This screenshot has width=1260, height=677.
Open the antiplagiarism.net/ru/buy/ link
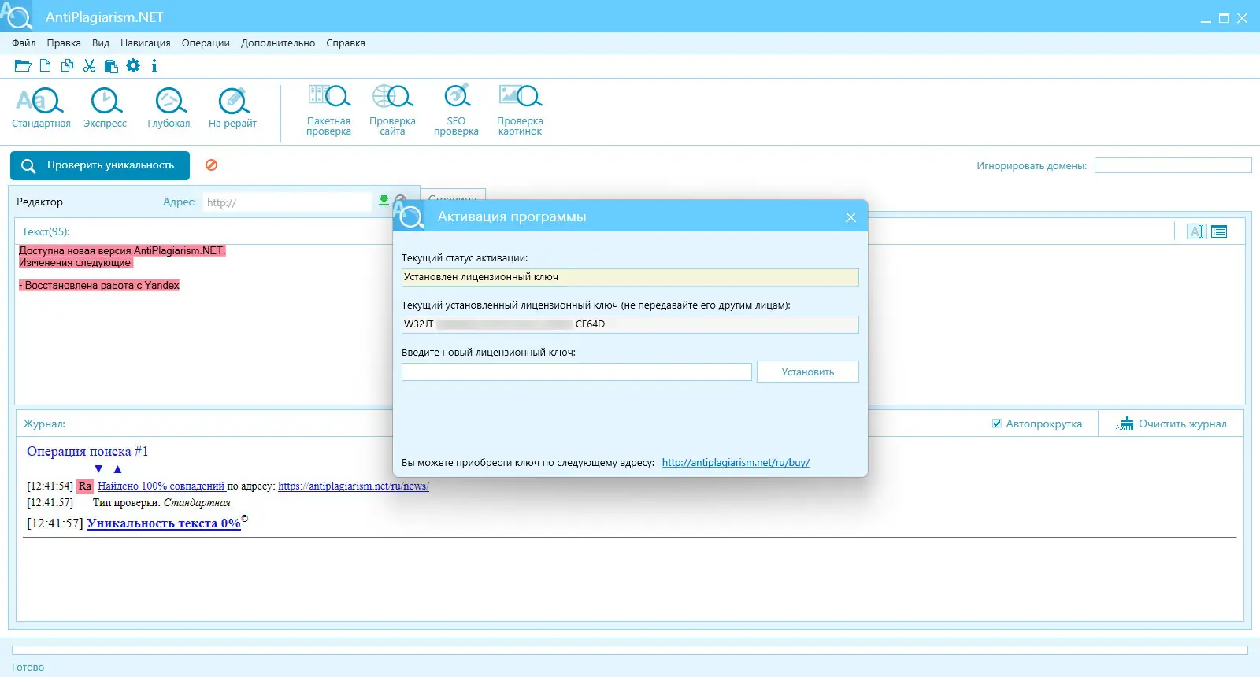coord(736,463)
